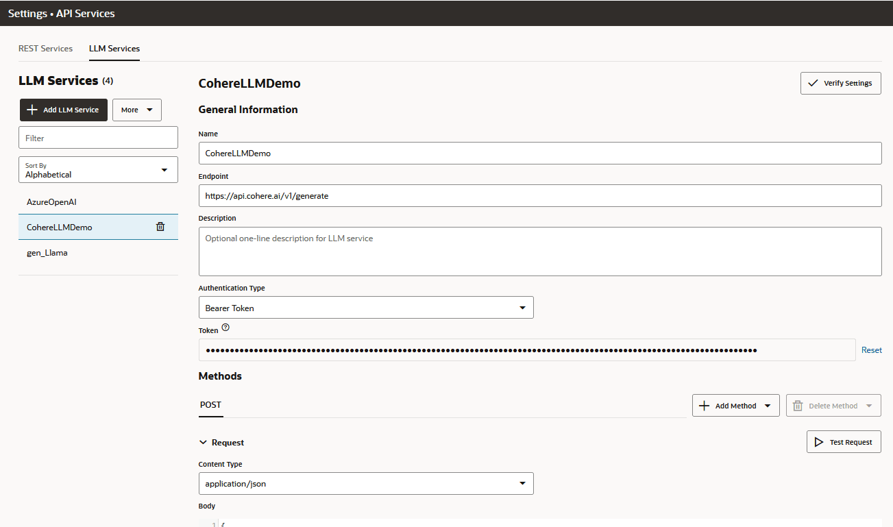Open the Sort By Alphabetical dropdown
The height and width of the screenshot is (527, 893).
tap(164, 169)
